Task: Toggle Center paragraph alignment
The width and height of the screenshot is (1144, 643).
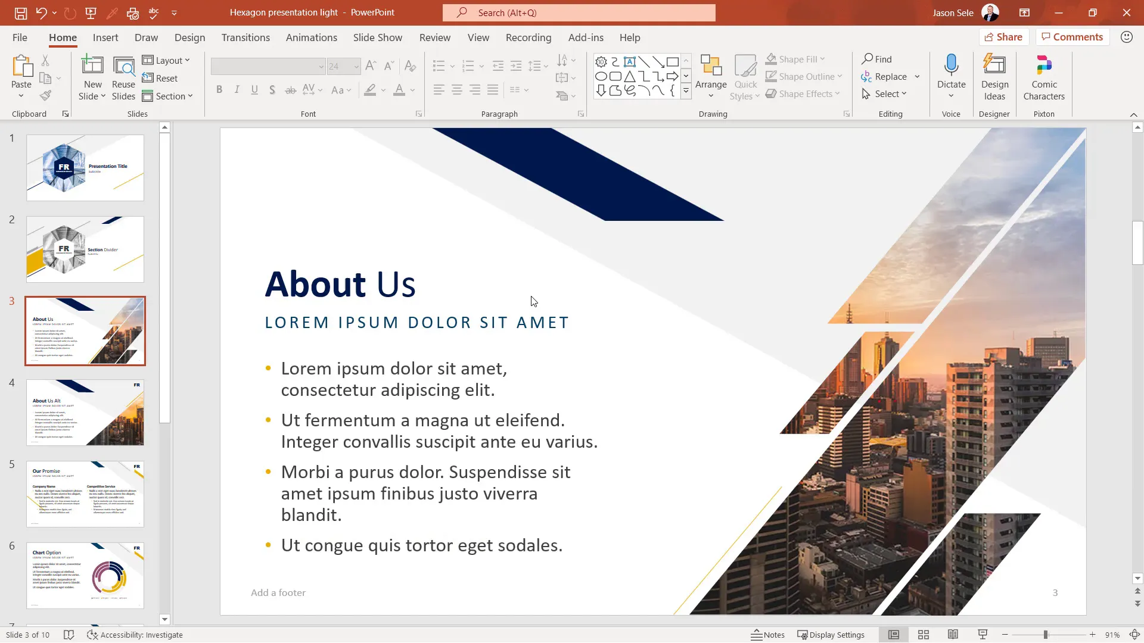Action: click(457, 90)
